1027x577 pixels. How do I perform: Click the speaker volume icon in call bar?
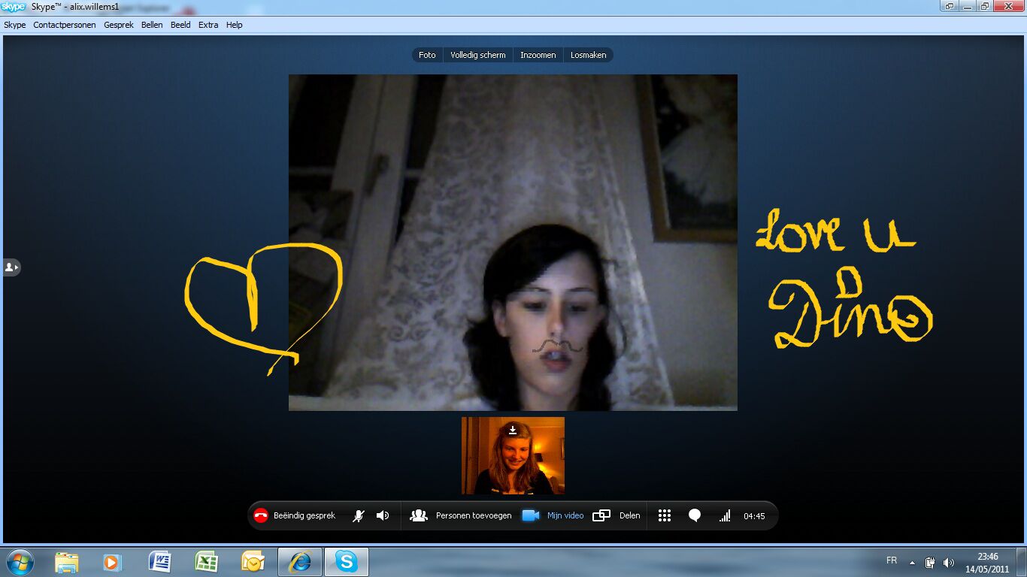pyautogui.click(x=383, y=515)
